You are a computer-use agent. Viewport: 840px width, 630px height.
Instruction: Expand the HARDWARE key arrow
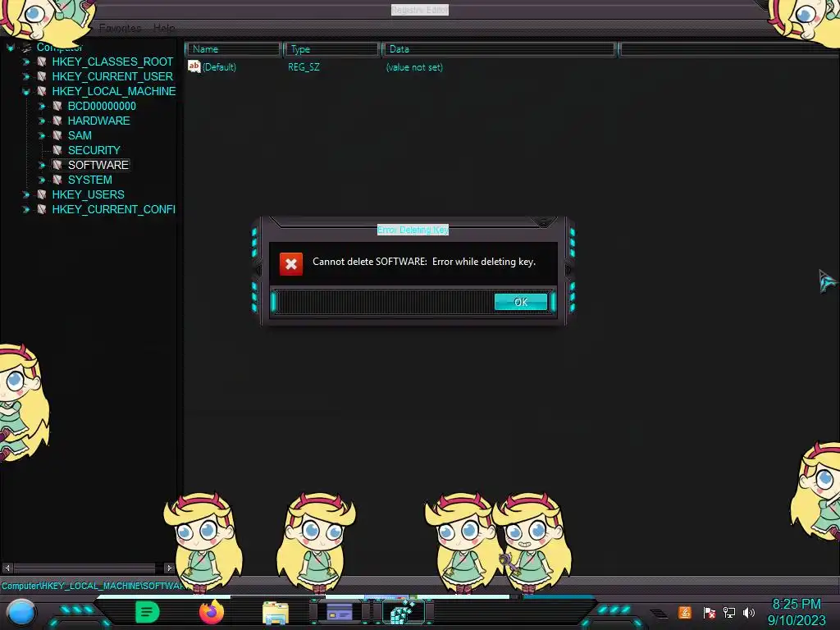42,121
